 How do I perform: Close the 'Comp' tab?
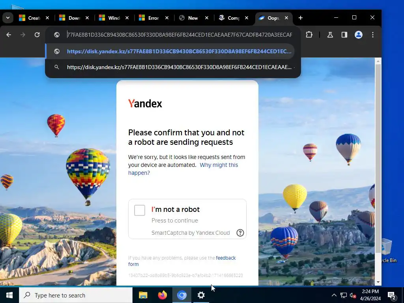247,18
